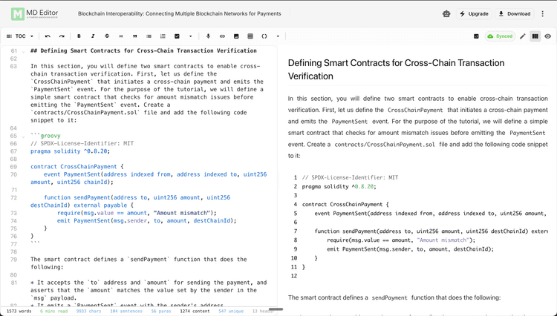Undo the last edit
The height and width of the screenshot is (316, 557).
point(48,36)
